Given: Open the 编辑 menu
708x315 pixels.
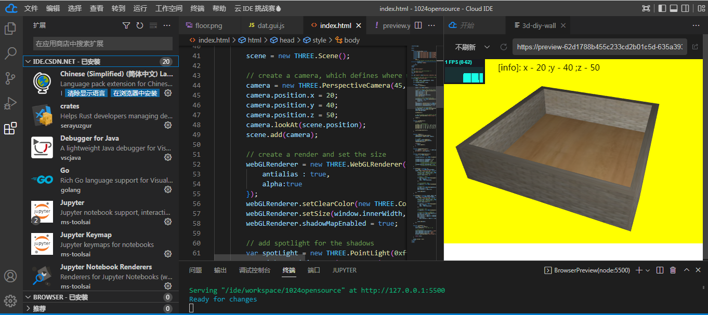Looking at the screenshot, I should pyautogui.click(x=53, y=8).
